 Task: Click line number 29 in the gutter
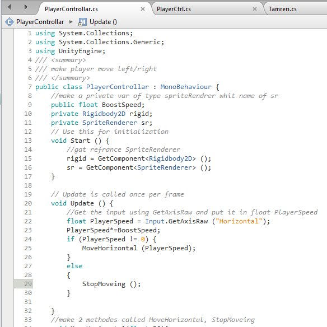coord(28,284)
